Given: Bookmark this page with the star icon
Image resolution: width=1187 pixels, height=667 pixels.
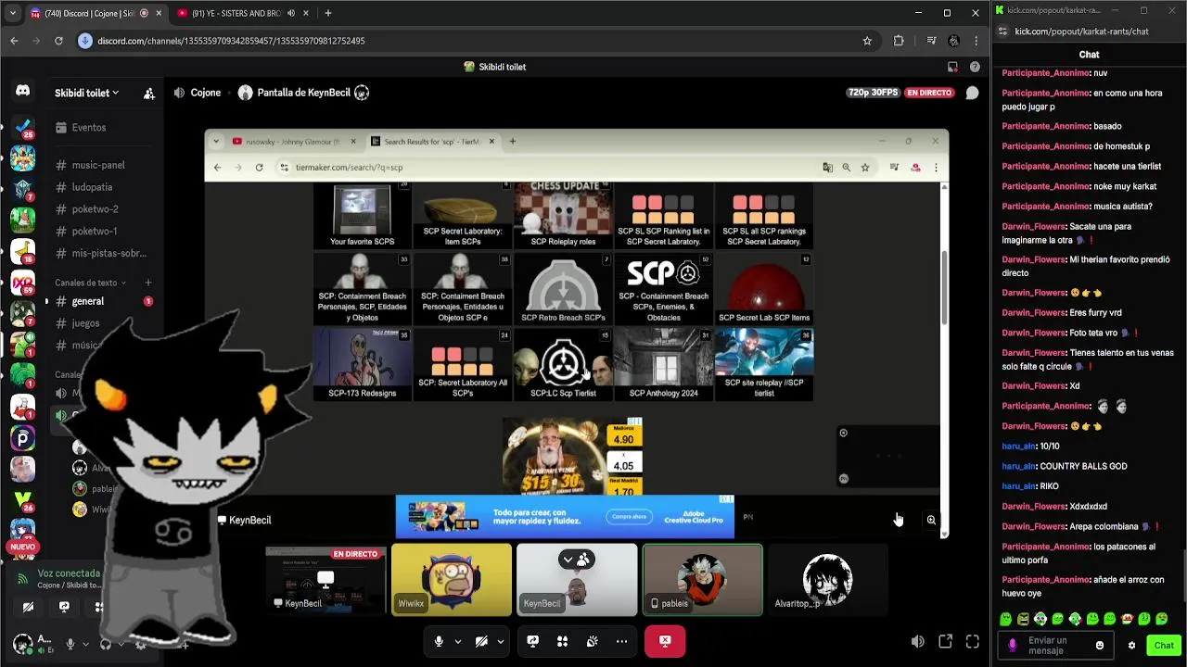Looking at the screenshot, I should coord(867,41).
